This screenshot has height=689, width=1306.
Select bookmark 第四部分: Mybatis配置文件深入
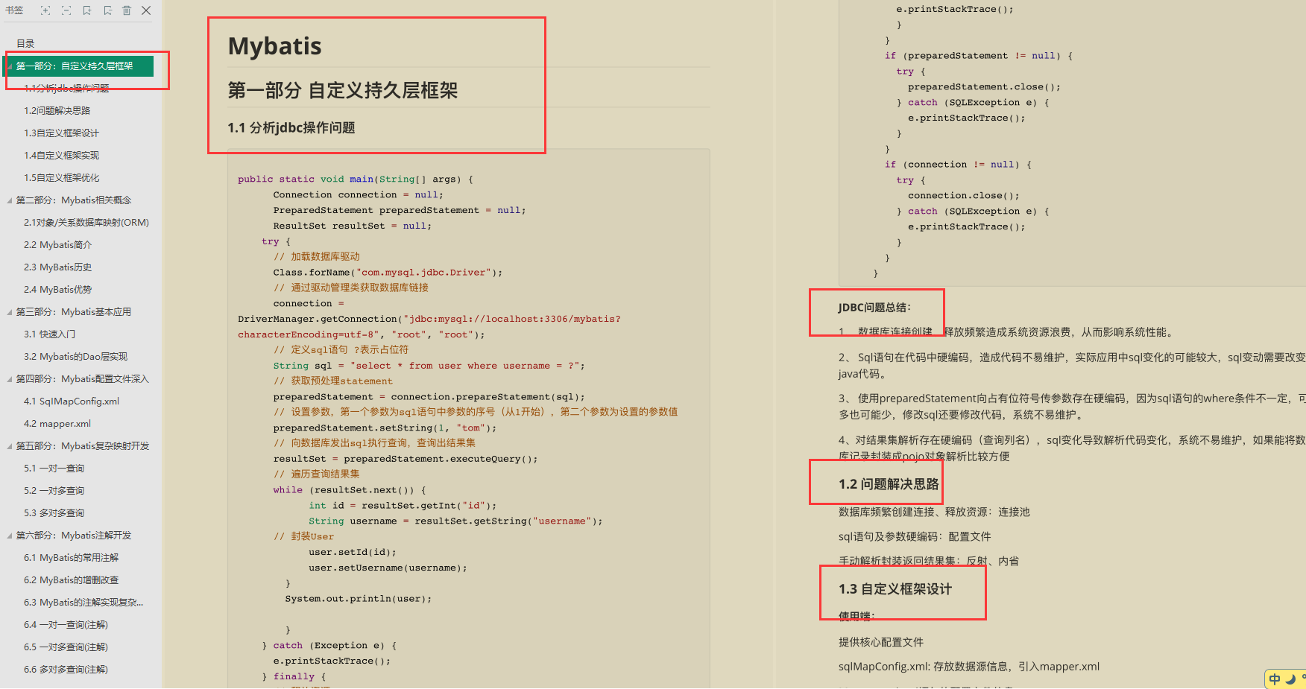click(83, 379)
